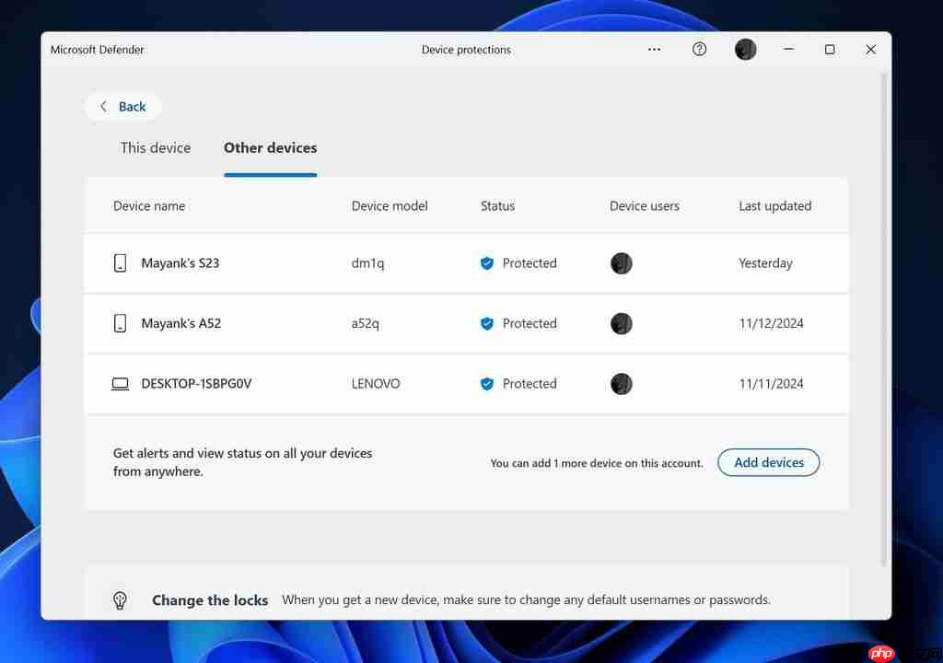The image size is (943, 663).
Task: Click the Yesterday last updated value
Action: click(x=765, y=263)
